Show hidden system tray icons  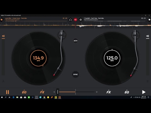(x=134, y=97)
